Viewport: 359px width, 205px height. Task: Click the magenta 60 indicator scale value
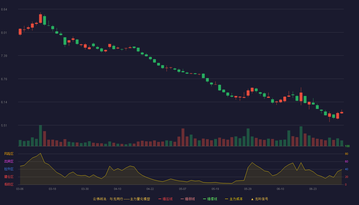tap(346, 162)
